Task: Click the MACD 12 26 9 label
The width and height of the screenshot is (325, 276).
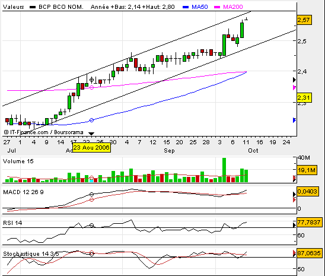Action: (23, 192)
